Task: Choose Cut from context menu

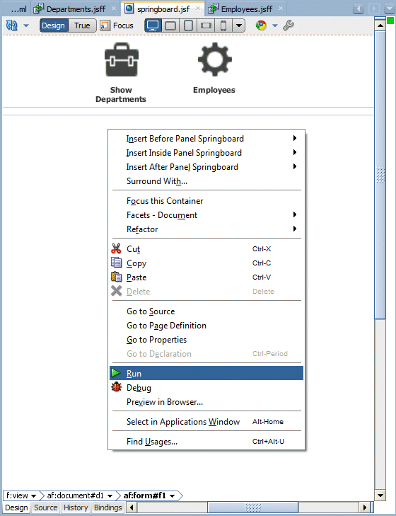Action: pos(207,248)
